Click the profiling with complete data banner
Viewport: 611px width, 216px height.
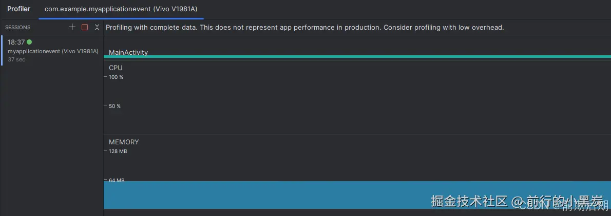304,28
